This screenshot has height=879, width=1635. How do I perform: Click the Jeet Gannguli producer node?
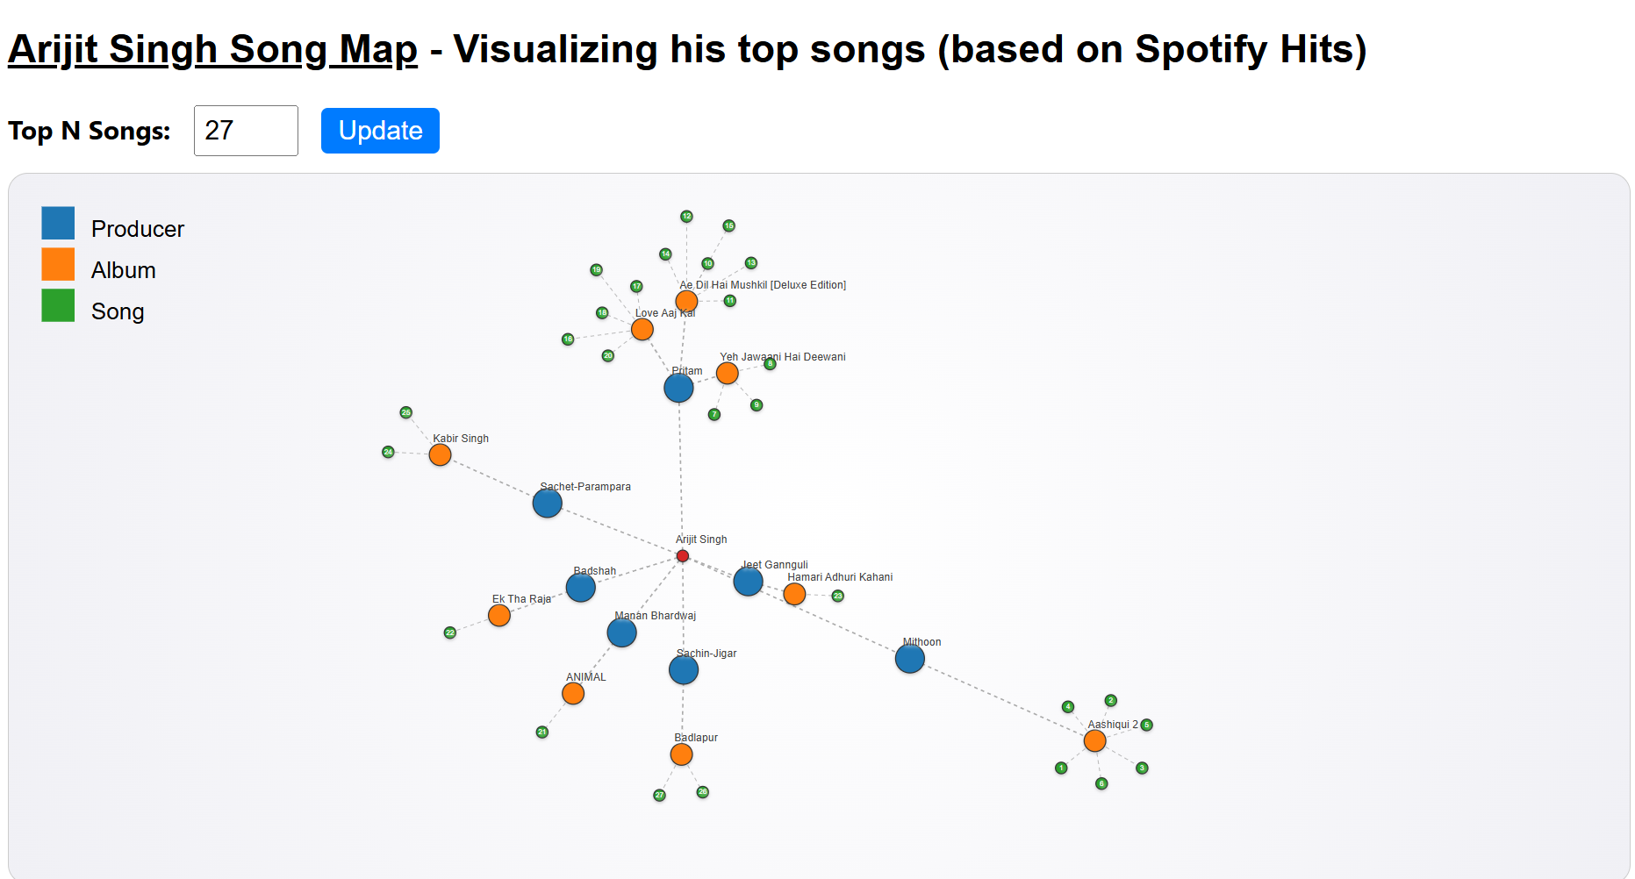748,581
